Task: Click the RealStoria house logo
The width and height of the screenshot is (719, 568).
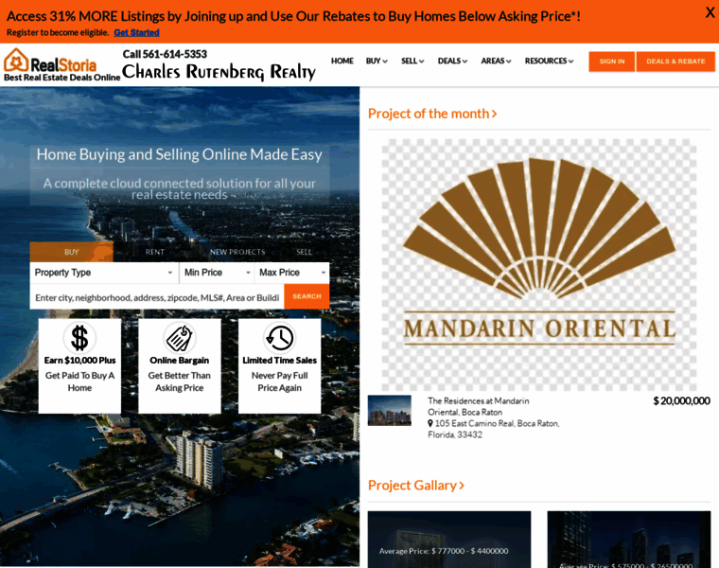Action: point(16,60)
